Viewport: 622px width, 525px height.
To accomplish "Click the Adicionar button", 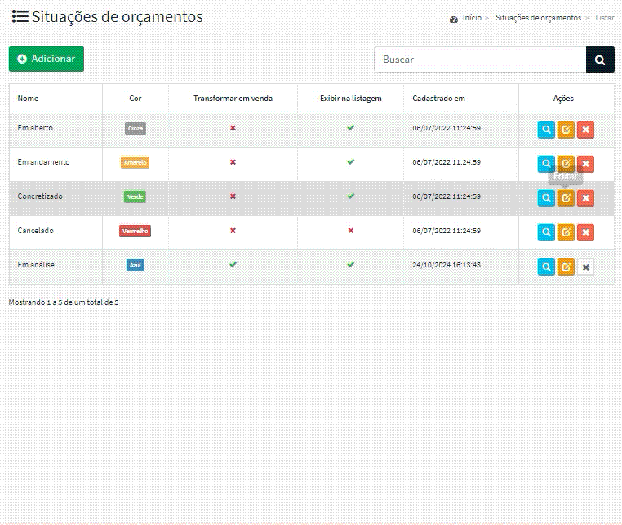I will click(x=47, y=59).
